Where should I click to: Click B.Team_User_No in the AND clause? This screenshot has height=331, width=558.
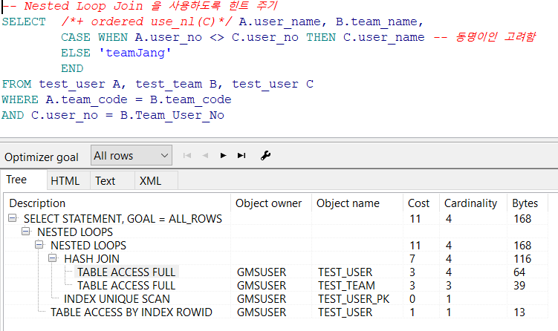click(172, 115)
